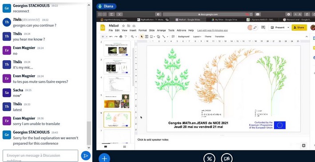Screen dimensions: 315x162
Task: Click the Theme button
Action: tap(208, 37)
